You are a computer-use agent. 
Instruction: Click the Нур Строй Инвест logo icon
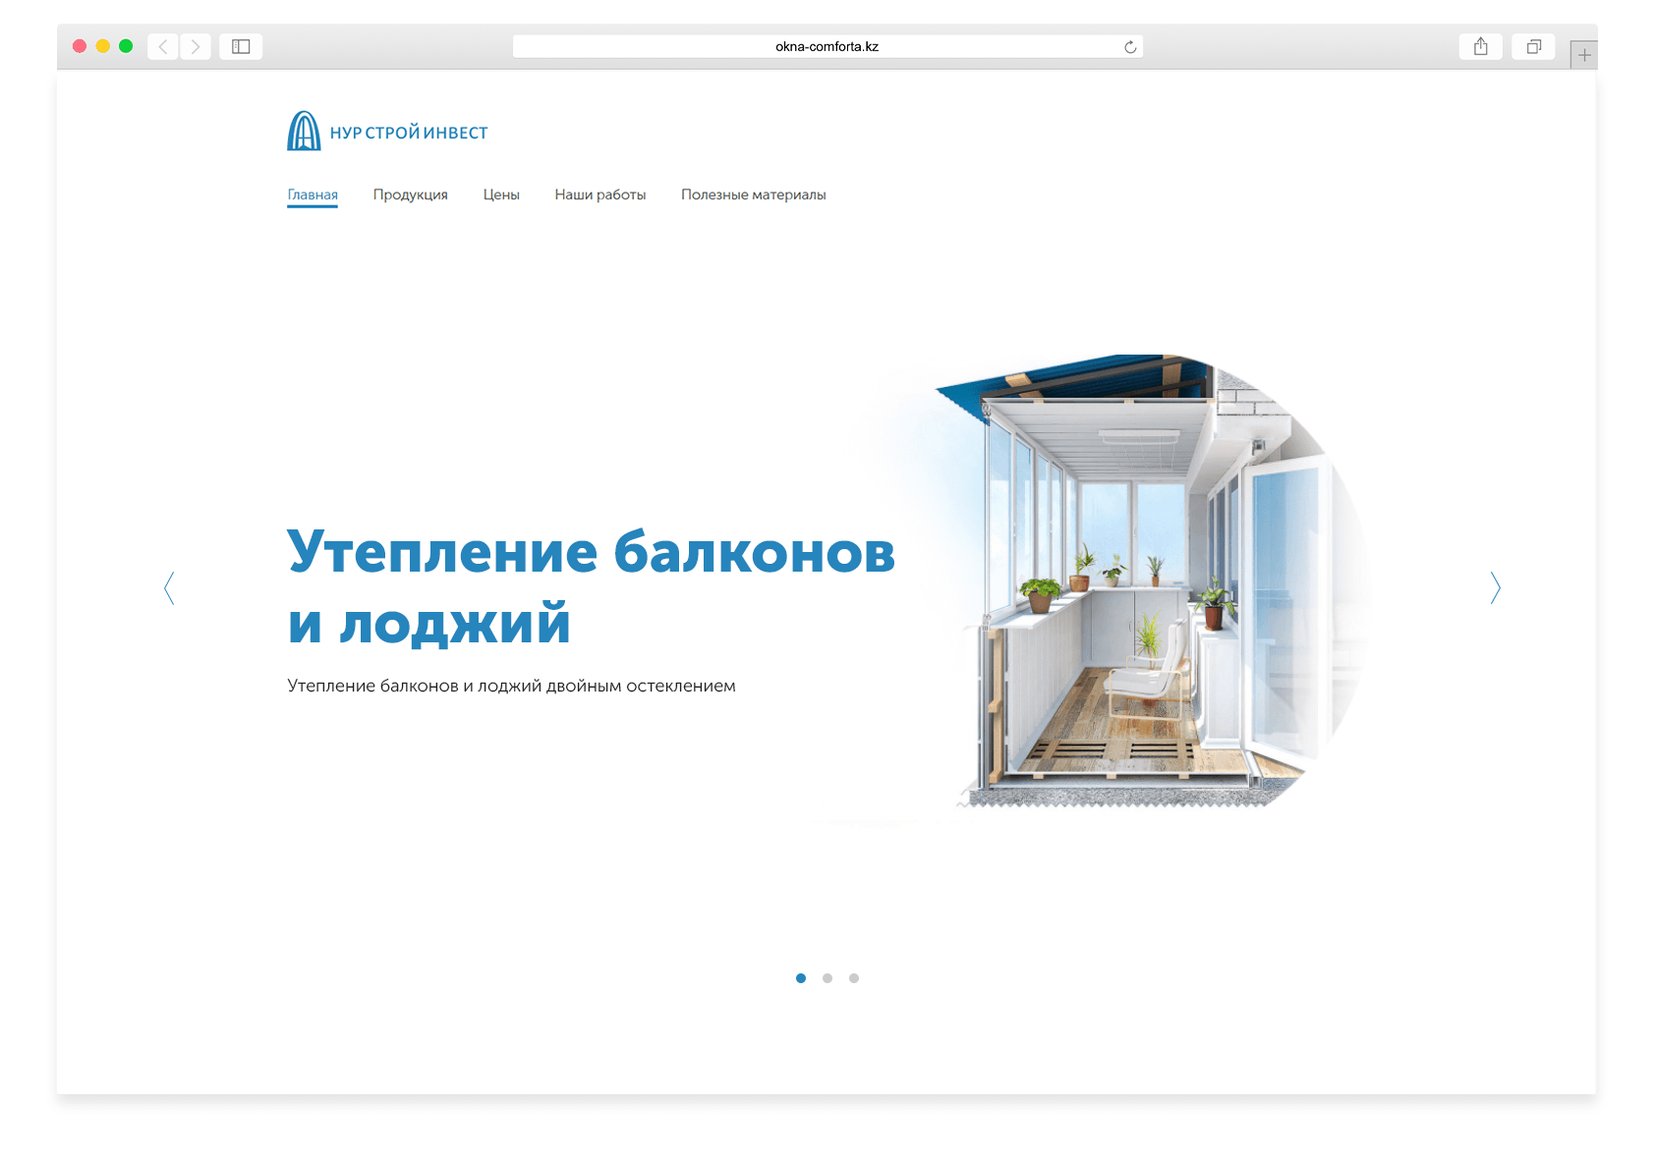[303, 131]
